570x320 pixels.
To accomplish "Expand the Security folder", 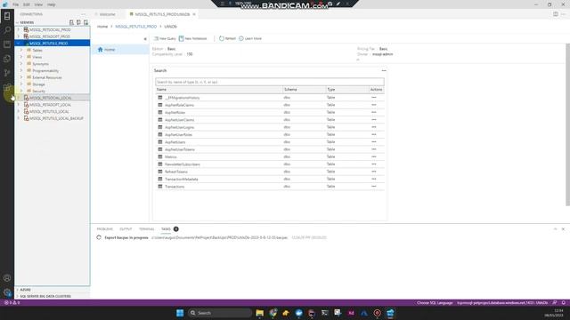I will pos(21,91).
